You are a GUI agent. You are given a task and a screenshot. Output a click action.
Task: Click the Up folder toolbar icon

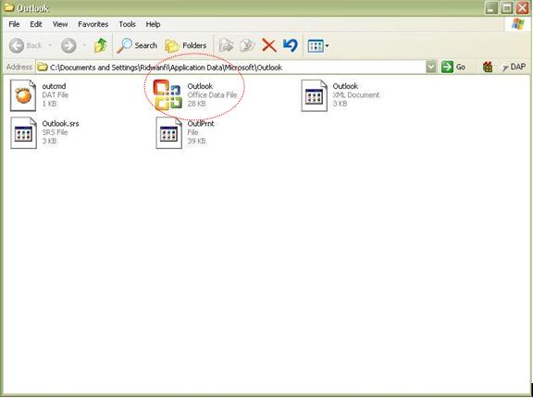coord(101,45)
